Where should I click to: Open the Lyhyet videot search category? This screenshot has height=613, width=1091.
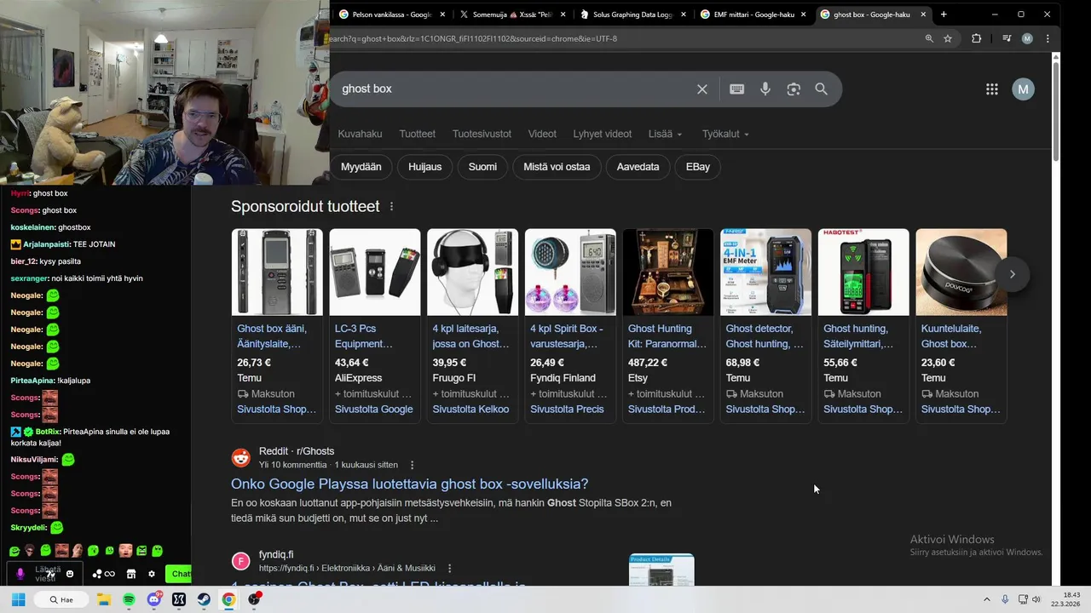(603, 134)
